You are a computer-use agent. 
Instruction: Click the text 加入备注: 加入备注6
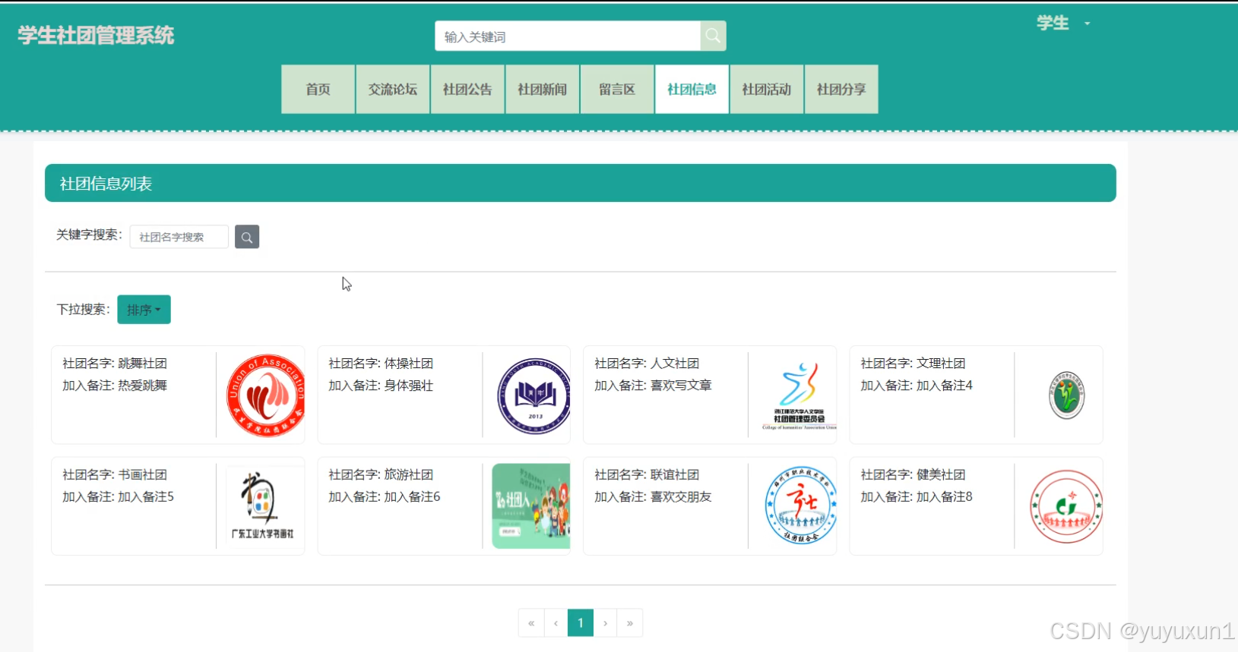point(385,496)
